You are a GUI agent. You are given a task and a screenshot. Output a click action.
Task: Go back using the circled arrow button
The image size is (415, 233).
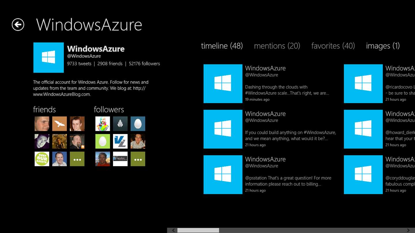coord(18,24)
